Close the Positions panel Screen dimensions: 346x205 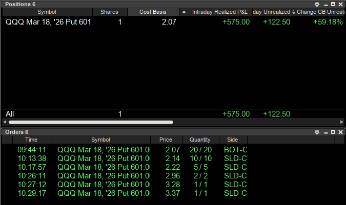tap(341, 5)
